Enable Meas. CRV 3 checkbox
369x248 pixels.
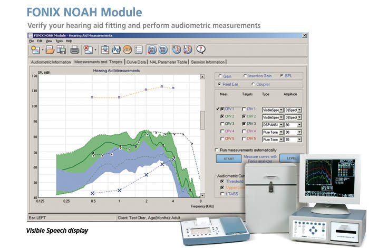(x=222, y=124)
